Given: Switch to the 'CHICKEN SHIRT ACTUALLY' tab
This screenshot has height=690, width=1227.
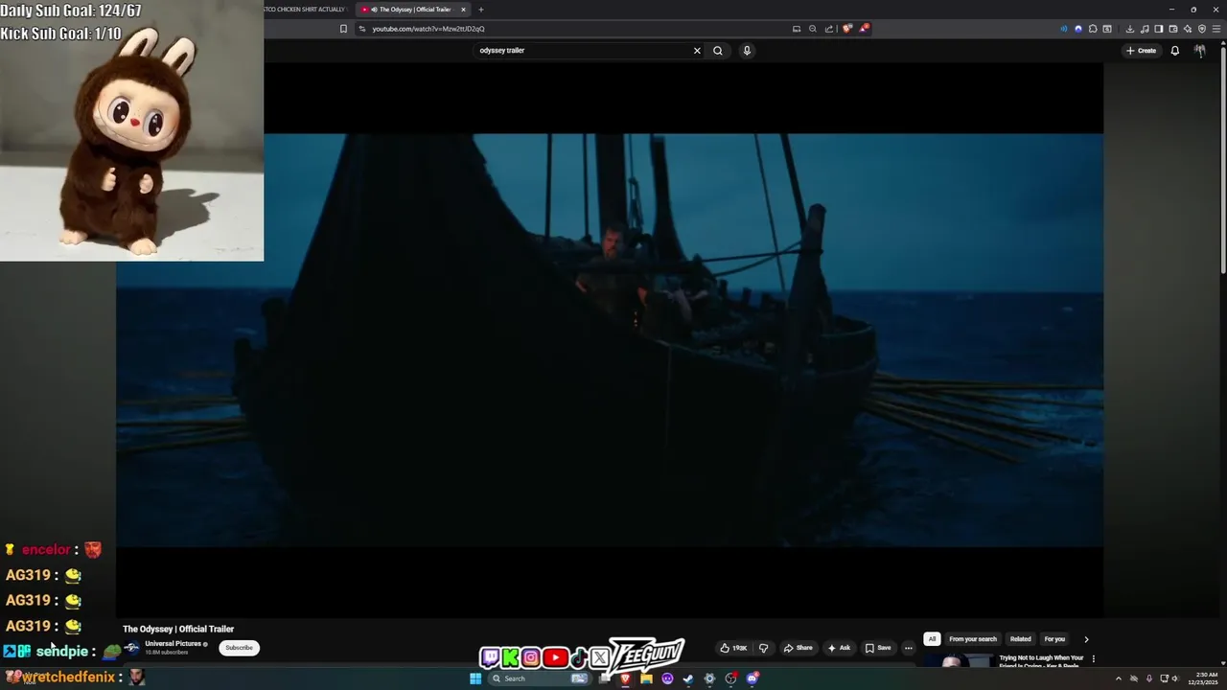Looking at the screenshot, I should 305,10.
